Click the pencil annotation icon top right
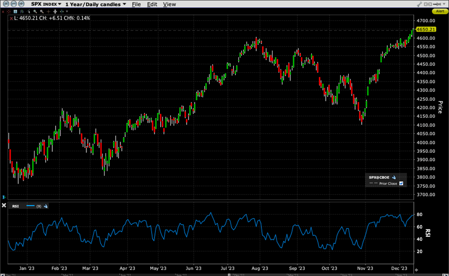 (420, 4)
